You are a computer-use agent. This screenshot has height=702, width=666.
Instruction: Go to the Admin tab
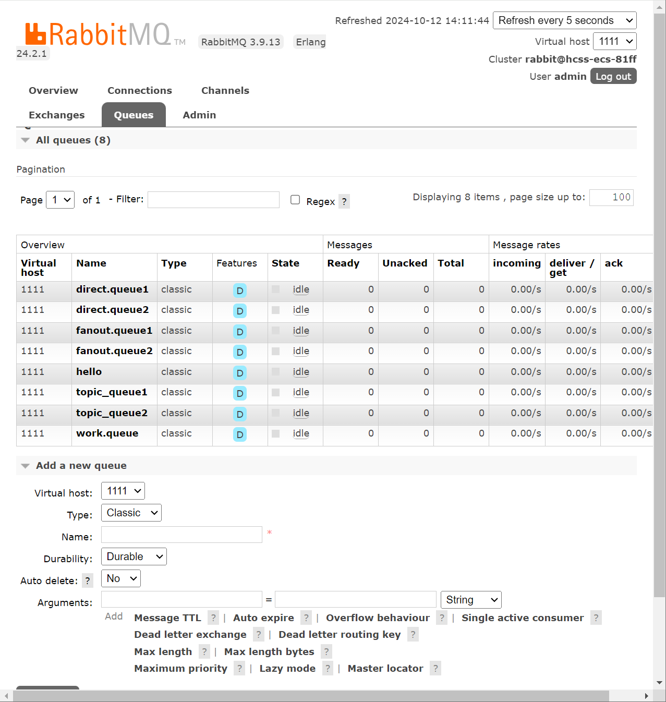(199, 115)
